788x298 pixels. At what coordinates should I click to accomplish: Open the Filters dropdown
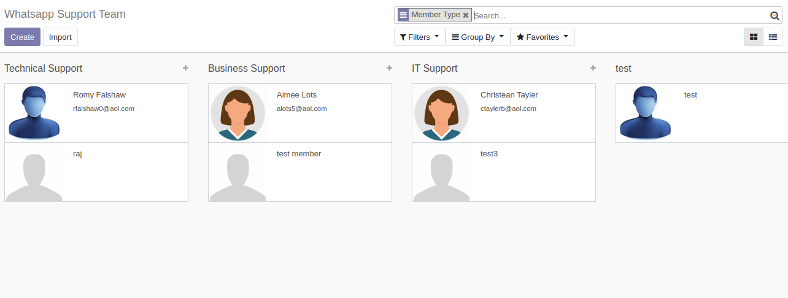[x=419, y=37]
